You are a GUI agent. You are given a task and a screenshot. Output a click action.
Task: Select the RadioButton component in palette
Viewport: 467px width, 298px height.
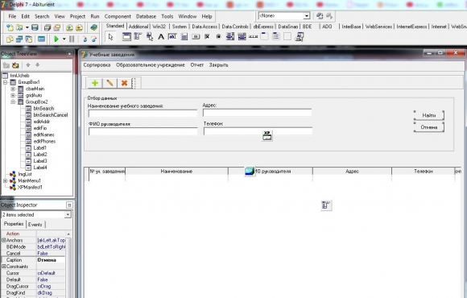coord(219,37)
